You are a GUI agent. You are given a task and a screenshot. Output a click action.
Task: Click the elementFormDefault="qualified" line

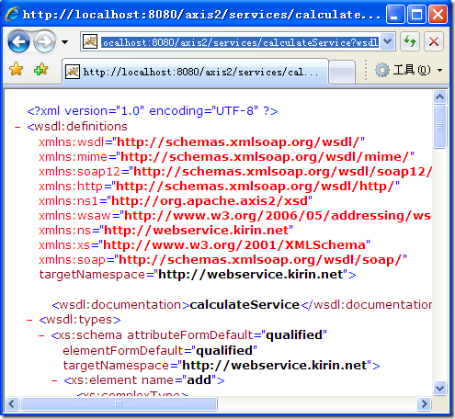160,350
